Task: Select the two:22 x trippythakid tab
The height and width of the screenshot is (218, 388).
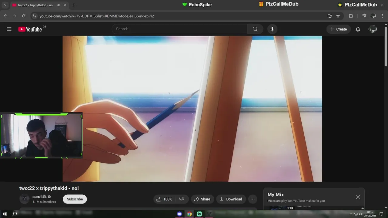Action: coord(35,5)
